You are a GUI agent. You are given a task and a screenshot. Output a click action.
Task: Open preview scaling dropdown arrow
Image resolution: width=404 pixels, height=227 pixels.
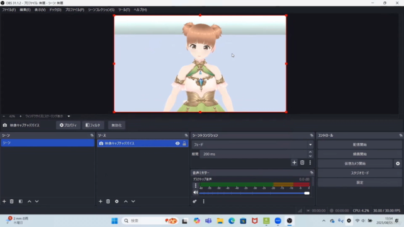pos(69,116)
